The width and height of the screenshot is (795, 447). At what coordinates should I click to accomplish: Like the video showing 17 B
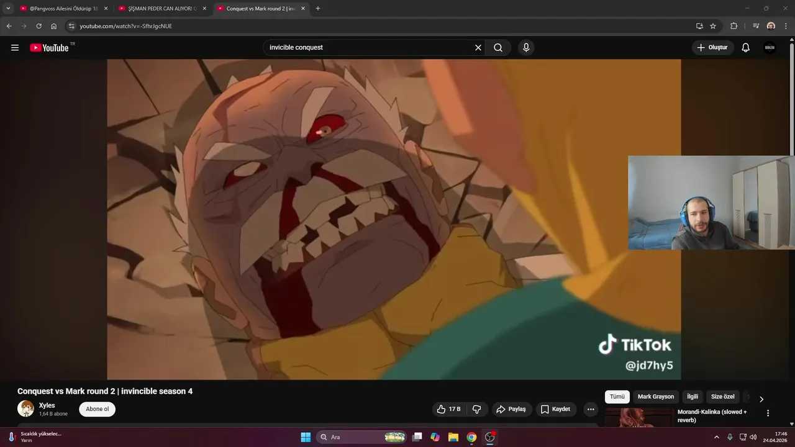point(448,409)
